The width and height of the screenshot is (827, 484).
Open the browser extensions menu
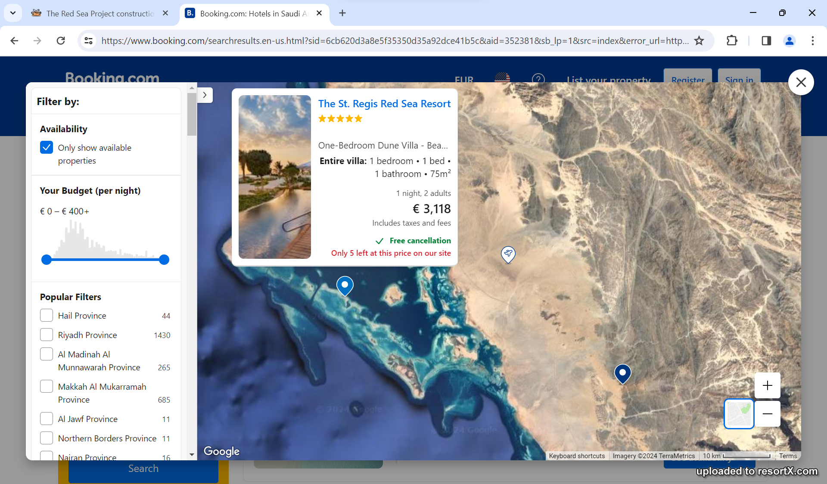732,40
